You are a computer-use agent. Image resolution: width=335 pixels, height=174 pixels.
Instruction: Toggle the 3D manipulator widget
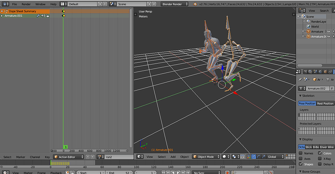tap(249, 157)
